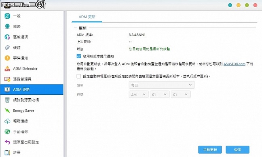Open 還原至出廠設定 factory reset icon
Screen dimensions: 262x157
point(7,142)
